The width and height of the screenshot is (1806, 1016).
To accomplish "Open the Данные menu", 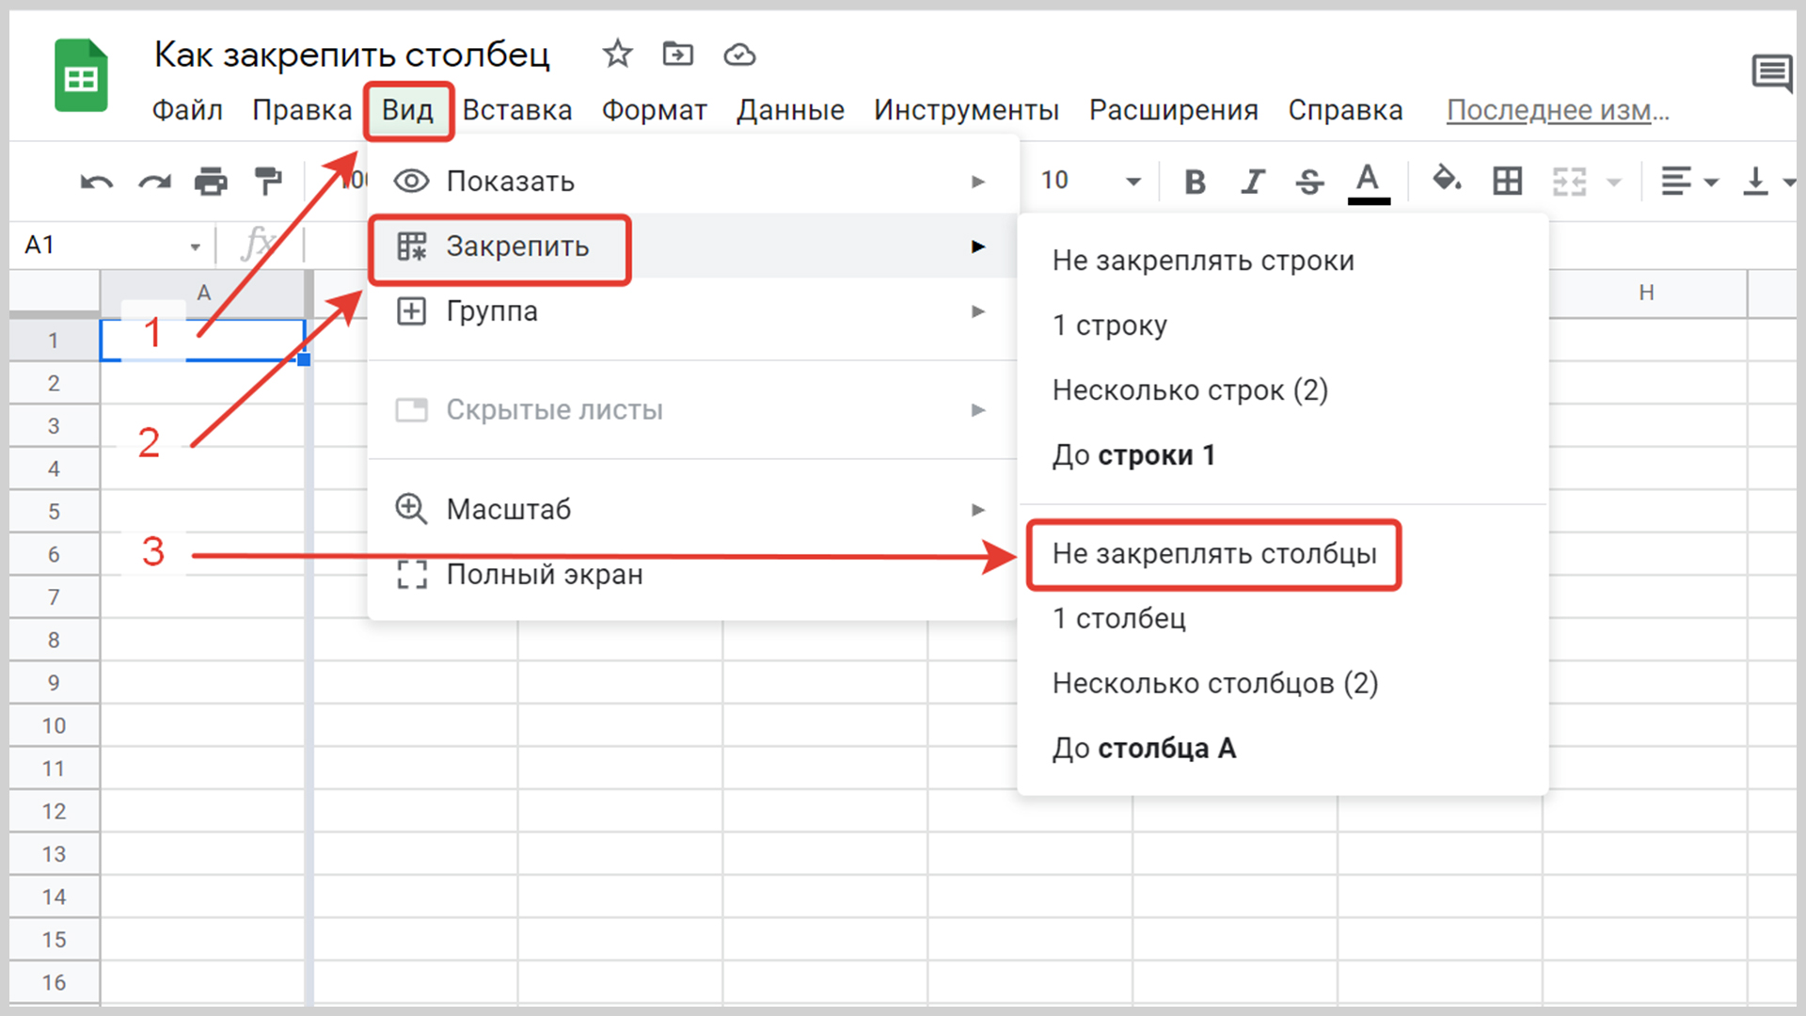I will [790, 110].
